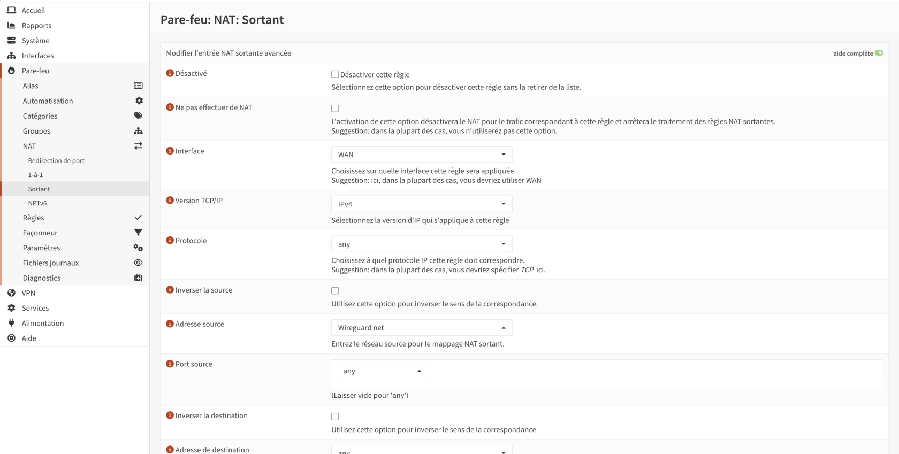Viewport: 899px width, 454px height.
Task: Enable the Désactiver cette règle checkbox
Action: click(x=335, y=74)
